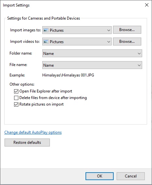Image resolution: width=152 pixels, height=185 pixels.
Task: Click the Pictures text in Import images field
Action: tap(57, 30)
